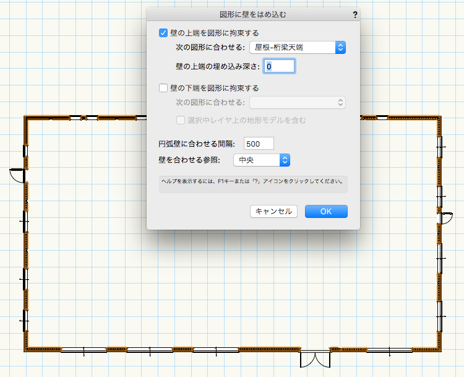Confirm with the OK button

pos(326,212)
